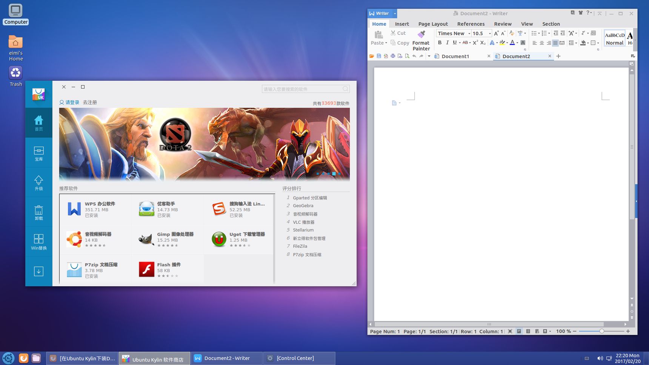Add a new document tab with plus
The width and height of the screenshot is (649, 365).
pos(558,56)
